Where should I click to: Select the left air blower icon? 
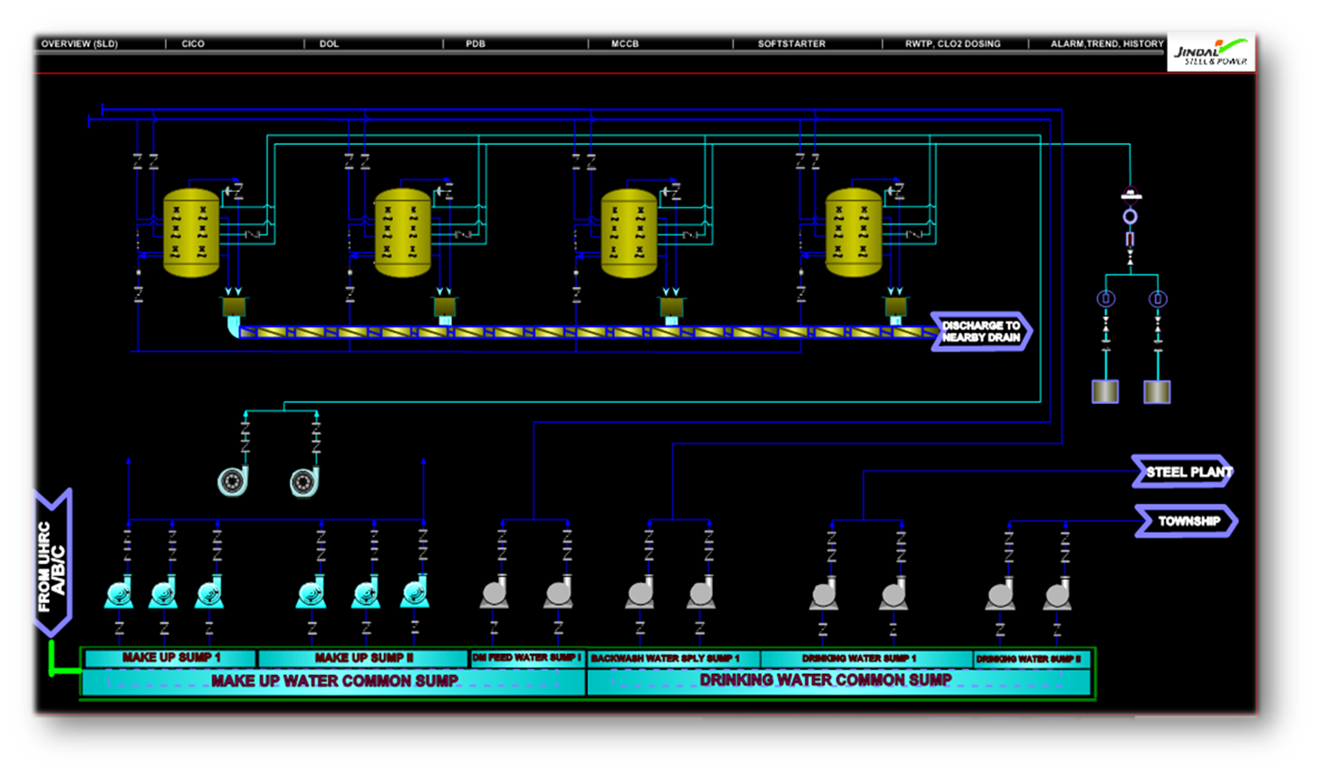click(x=234, y=481)
